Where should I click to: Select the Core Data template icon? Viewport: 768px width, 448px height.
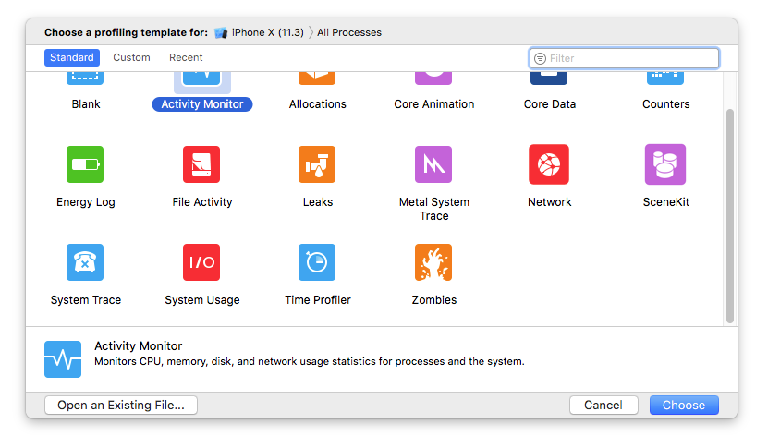point(549,79)
